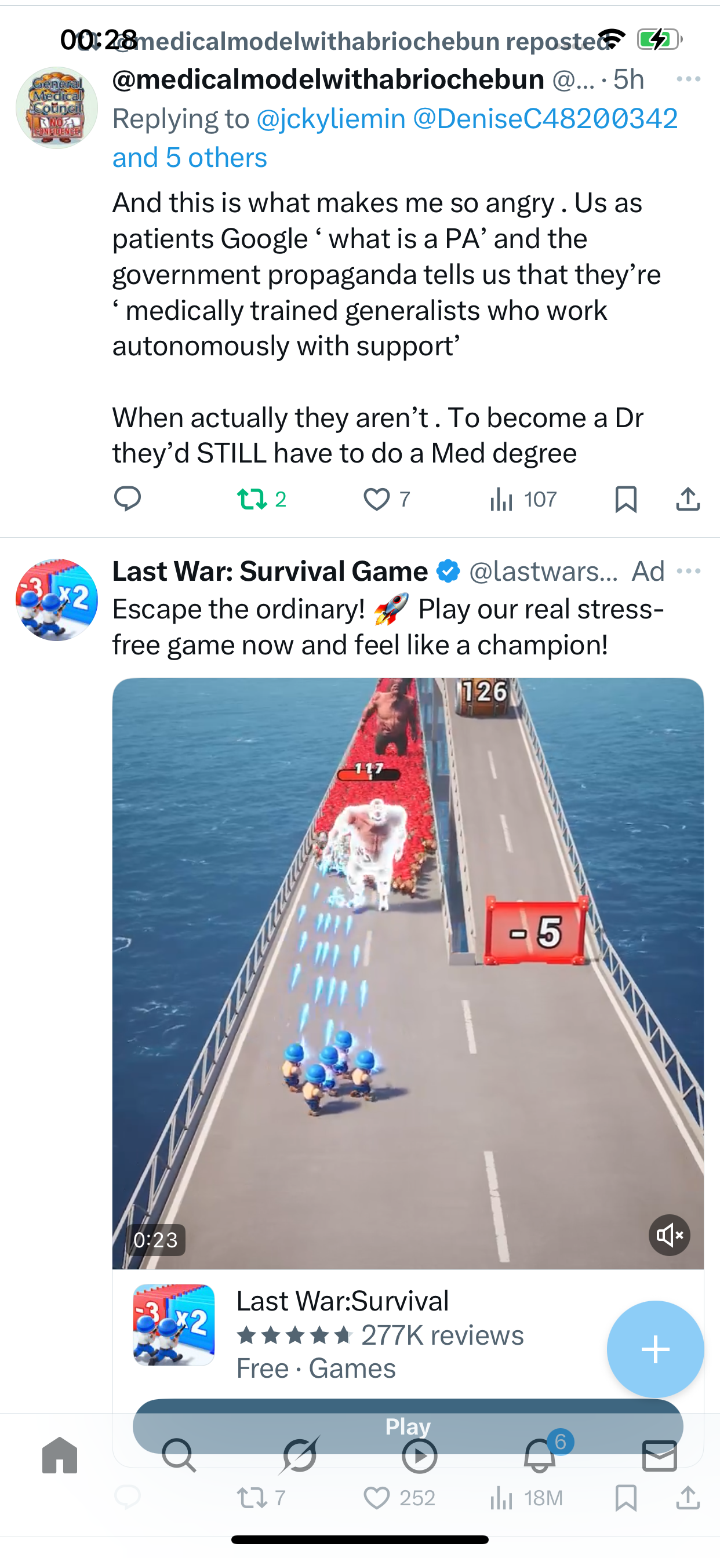The width and height of the screenshot is (720, 1558).
Task: Undo the repost showing 2 reposts
Action: pos(261,499)
